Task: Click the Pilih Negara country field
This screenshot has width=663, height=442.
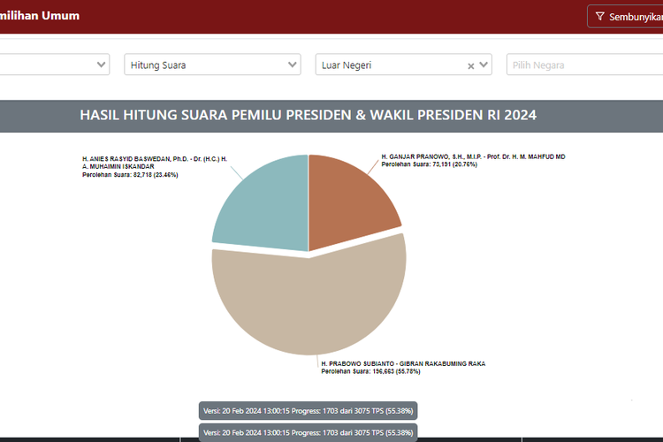Action: pyautogui.click(x=583, y=65)
